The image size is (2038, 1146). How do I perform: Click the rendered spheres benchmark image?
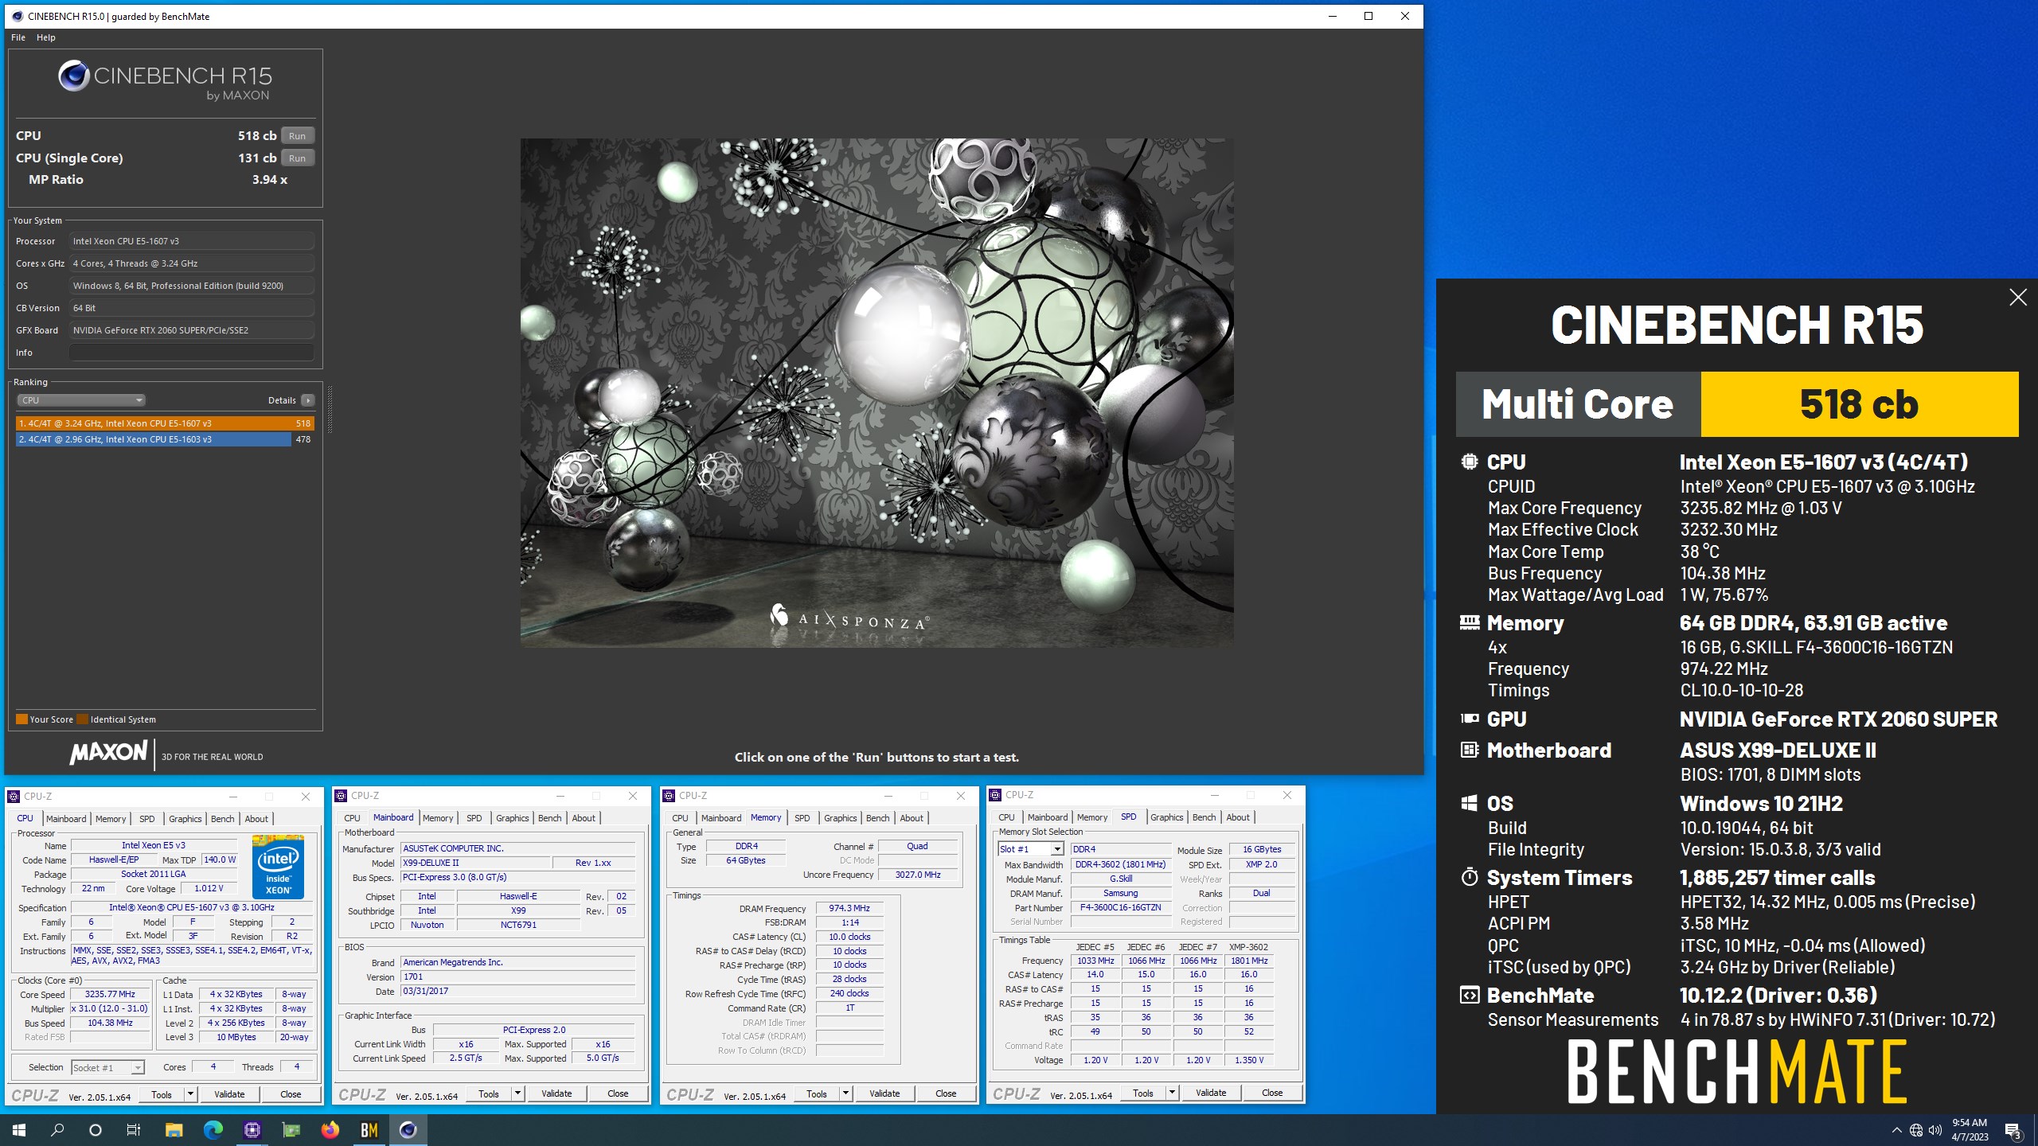[x=876, y=392]
